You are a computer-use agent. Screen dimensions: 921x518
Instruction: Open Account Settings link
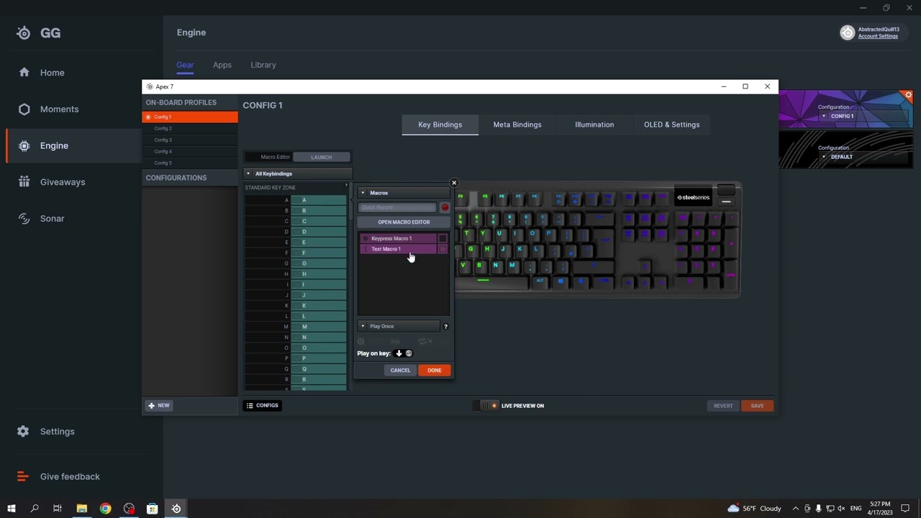pos(878,36)
